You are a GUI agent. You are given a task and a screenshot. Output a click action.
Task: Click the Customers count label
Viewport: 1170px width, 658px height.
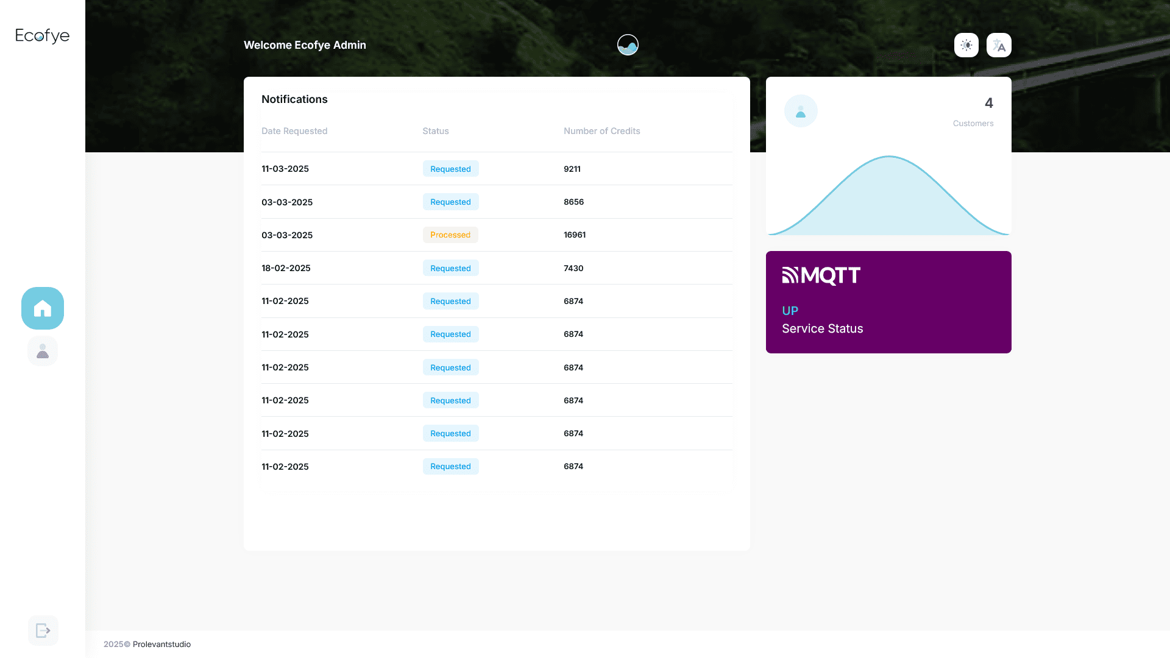[973, 124]
